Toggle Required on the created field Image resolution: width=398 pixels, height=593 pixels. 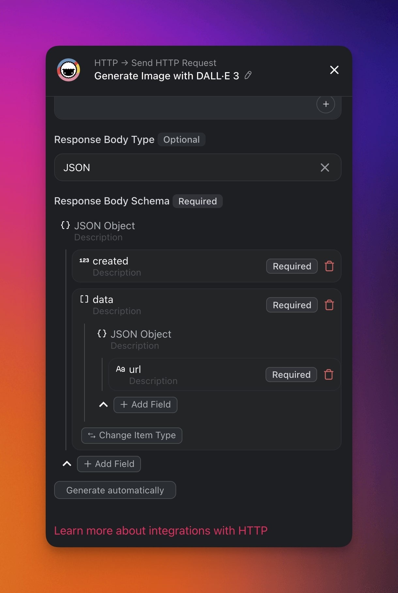292,266
